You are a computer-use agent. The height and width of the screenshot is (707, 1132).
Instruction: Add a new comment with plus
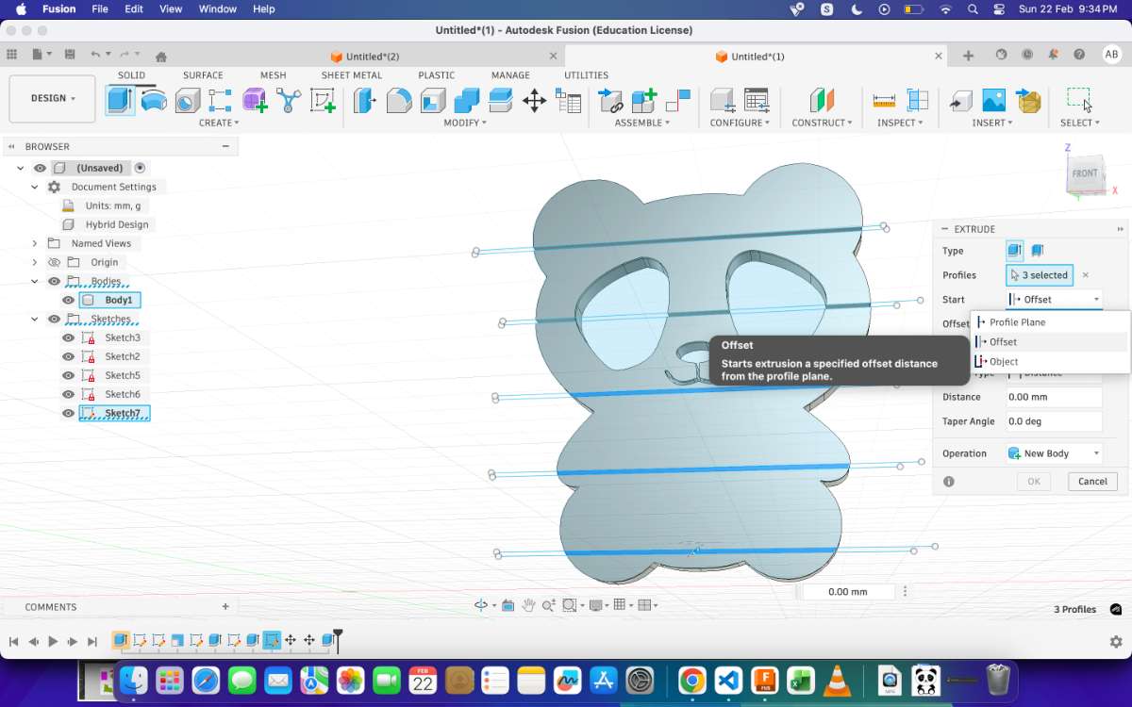[x=225, y=606]
